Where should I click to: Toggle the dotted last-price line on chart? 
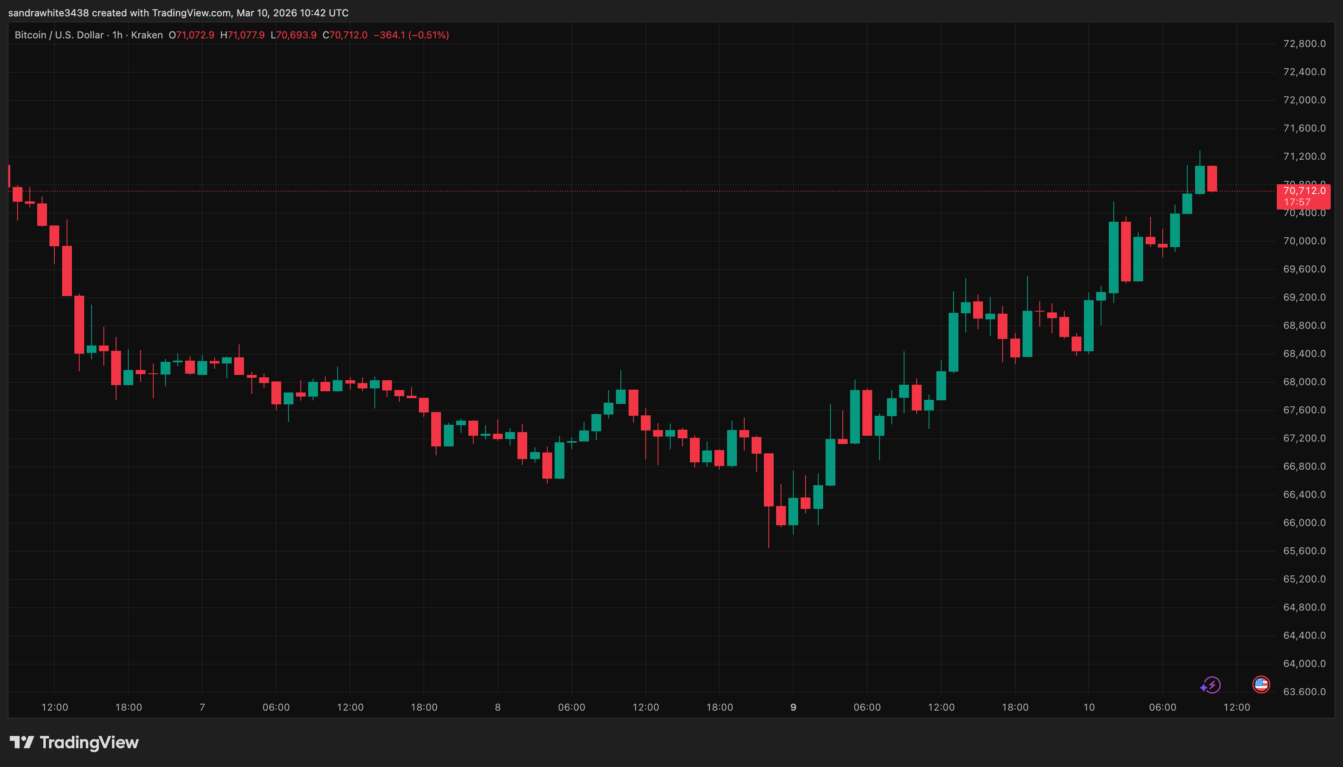click(x=633, y=192)
